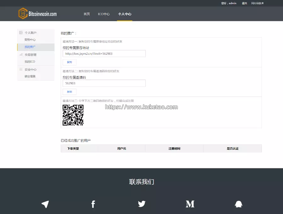Open the Medium 'M' icon
This screenshot has width=283, height=214.
click(x=190, y=204)
